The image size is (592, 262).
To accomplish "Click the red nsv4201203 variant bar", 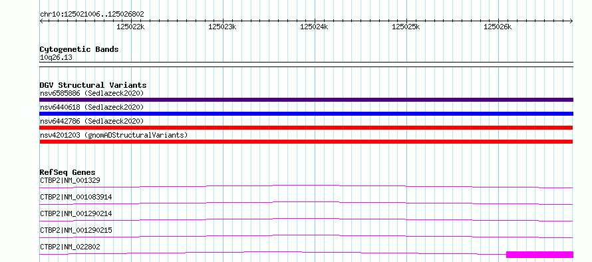I will [306, 142].
